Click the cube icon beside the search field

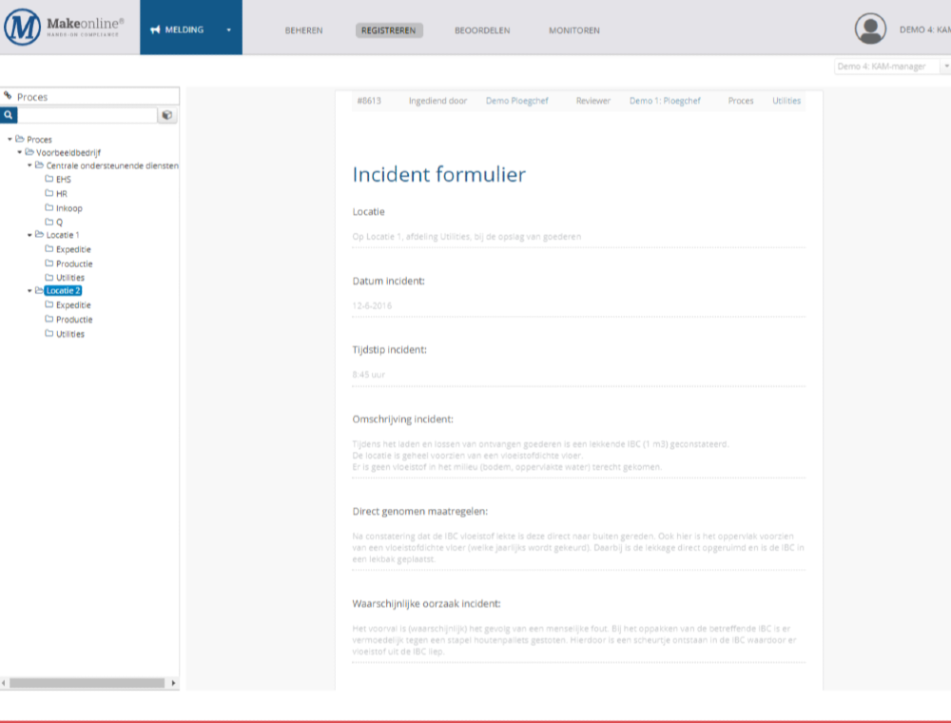(166, 115)
